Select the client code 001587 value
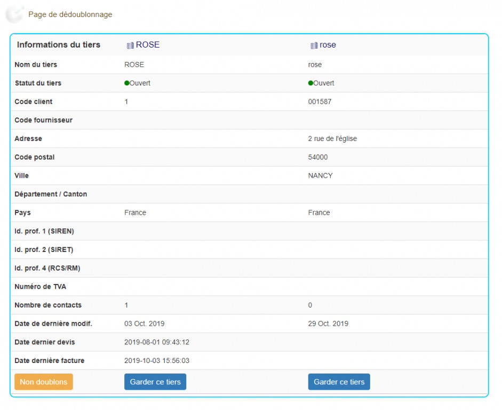Viewport: 502px width, 410px height. coord(320,101)
